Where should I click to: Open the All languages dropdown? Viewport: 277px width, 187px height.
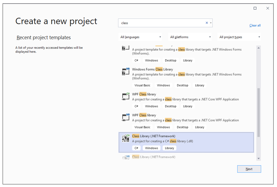click(x=140, y=37)
